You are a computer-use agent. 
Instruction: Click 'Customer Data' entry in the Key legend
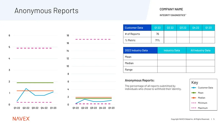coord(202,88)
